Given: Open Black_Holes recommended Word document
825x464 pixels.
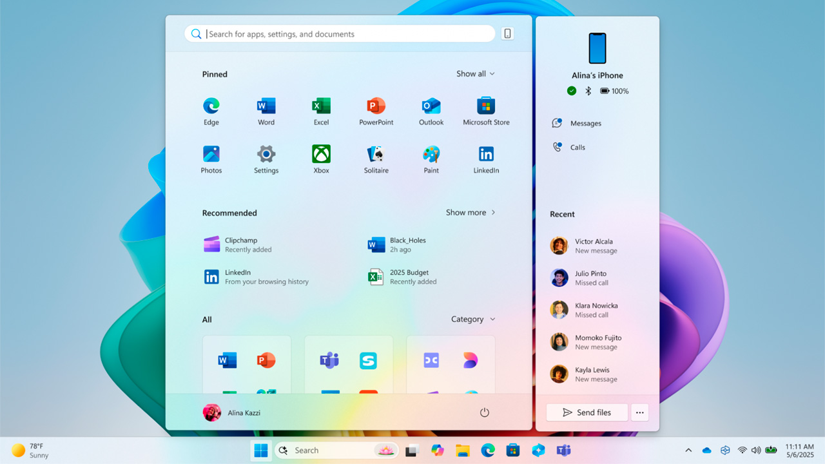Looking at the screenshot, I should [407, 245].
